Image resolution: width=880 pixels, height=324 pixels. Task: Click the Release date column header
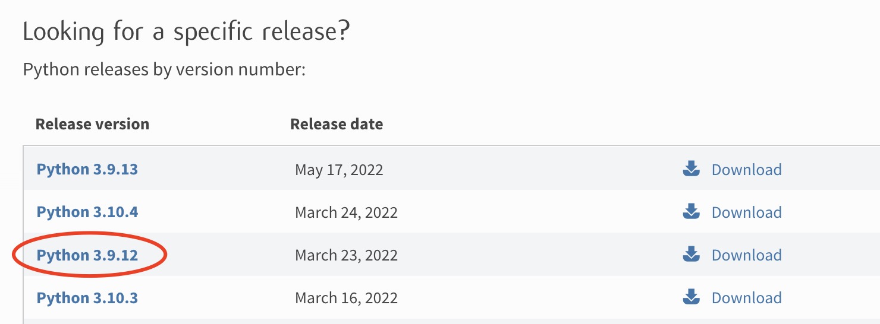pos(337,124)
